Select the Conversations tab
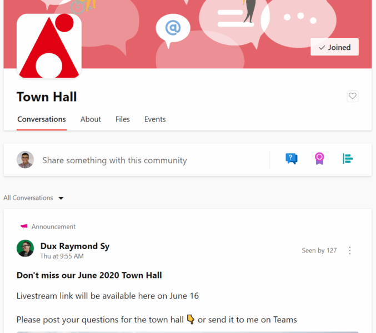This screenshot has height=333, width=376. [42, 119]
